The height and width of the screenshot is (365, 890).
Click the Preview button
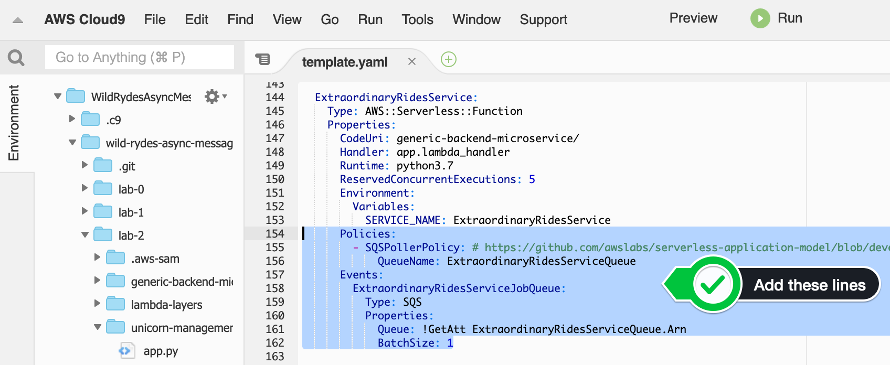(693, 18)
